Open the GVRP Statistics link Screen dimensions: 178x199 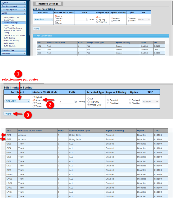[10, 46]
